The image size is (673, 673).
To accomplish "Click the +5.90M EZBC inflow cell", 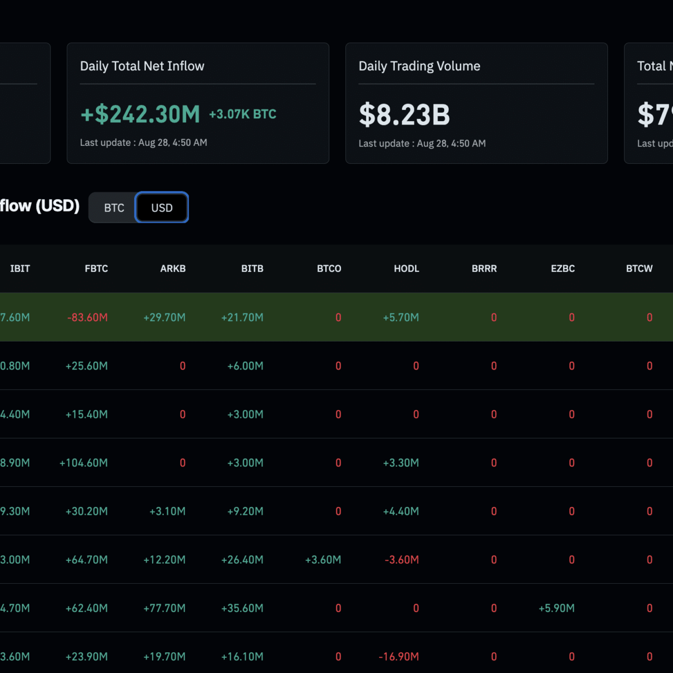I will coord(556,608).
